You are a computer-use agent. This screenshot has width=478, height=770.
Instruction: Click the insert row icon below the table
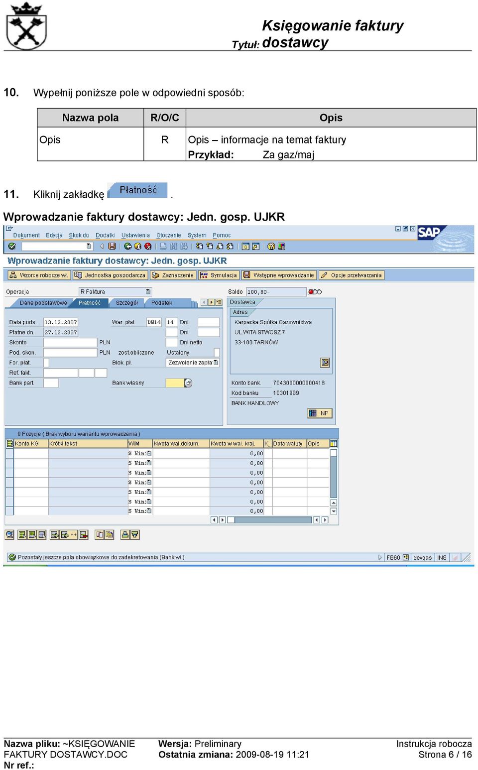[55, 534]
